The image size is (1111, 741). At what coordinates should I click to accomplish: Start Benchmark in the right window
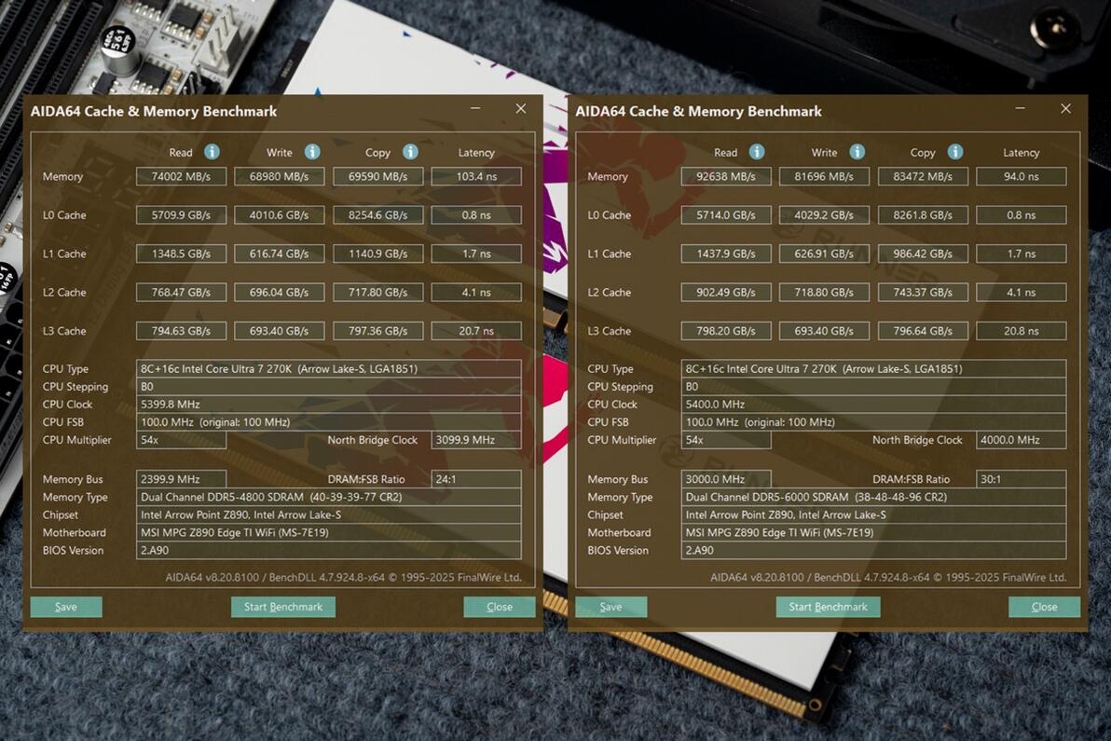pos(829,607)
